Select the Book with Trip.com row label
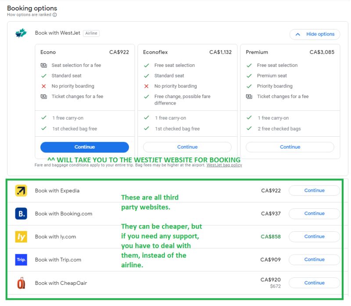This screenshot has height=306, width=351. point(58,260)
